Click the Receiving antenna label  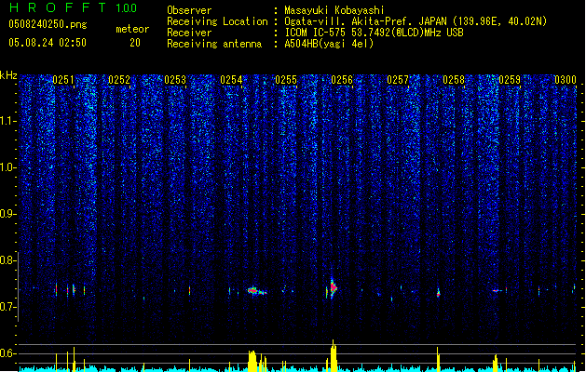tap(214, 44)
